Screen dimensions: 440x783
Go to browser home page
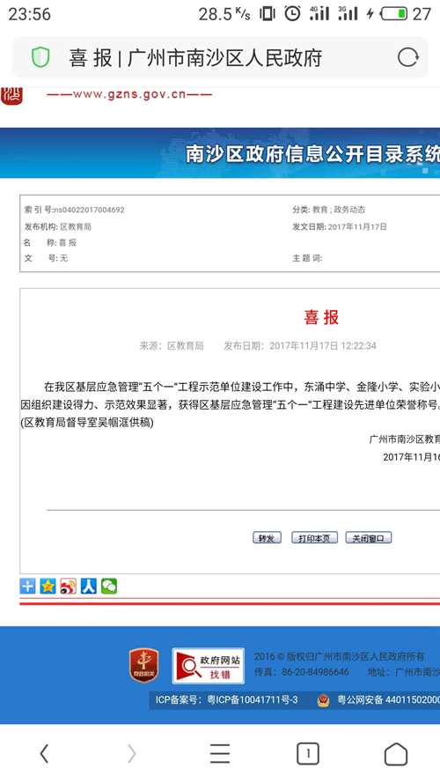(396, 754)
